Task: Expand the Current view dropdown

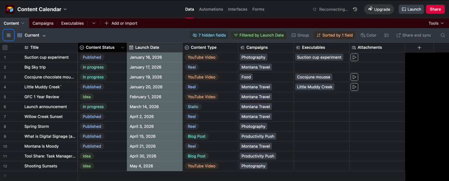Action: point(32,35)
